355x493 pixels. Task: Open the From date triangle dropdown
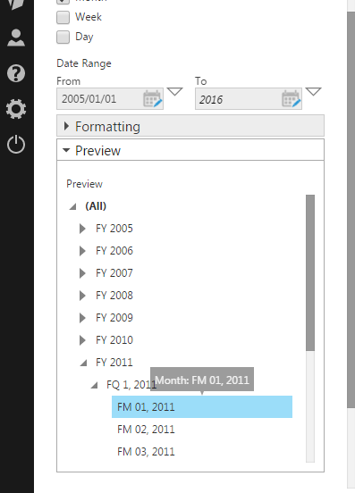(x=174, y=91)
